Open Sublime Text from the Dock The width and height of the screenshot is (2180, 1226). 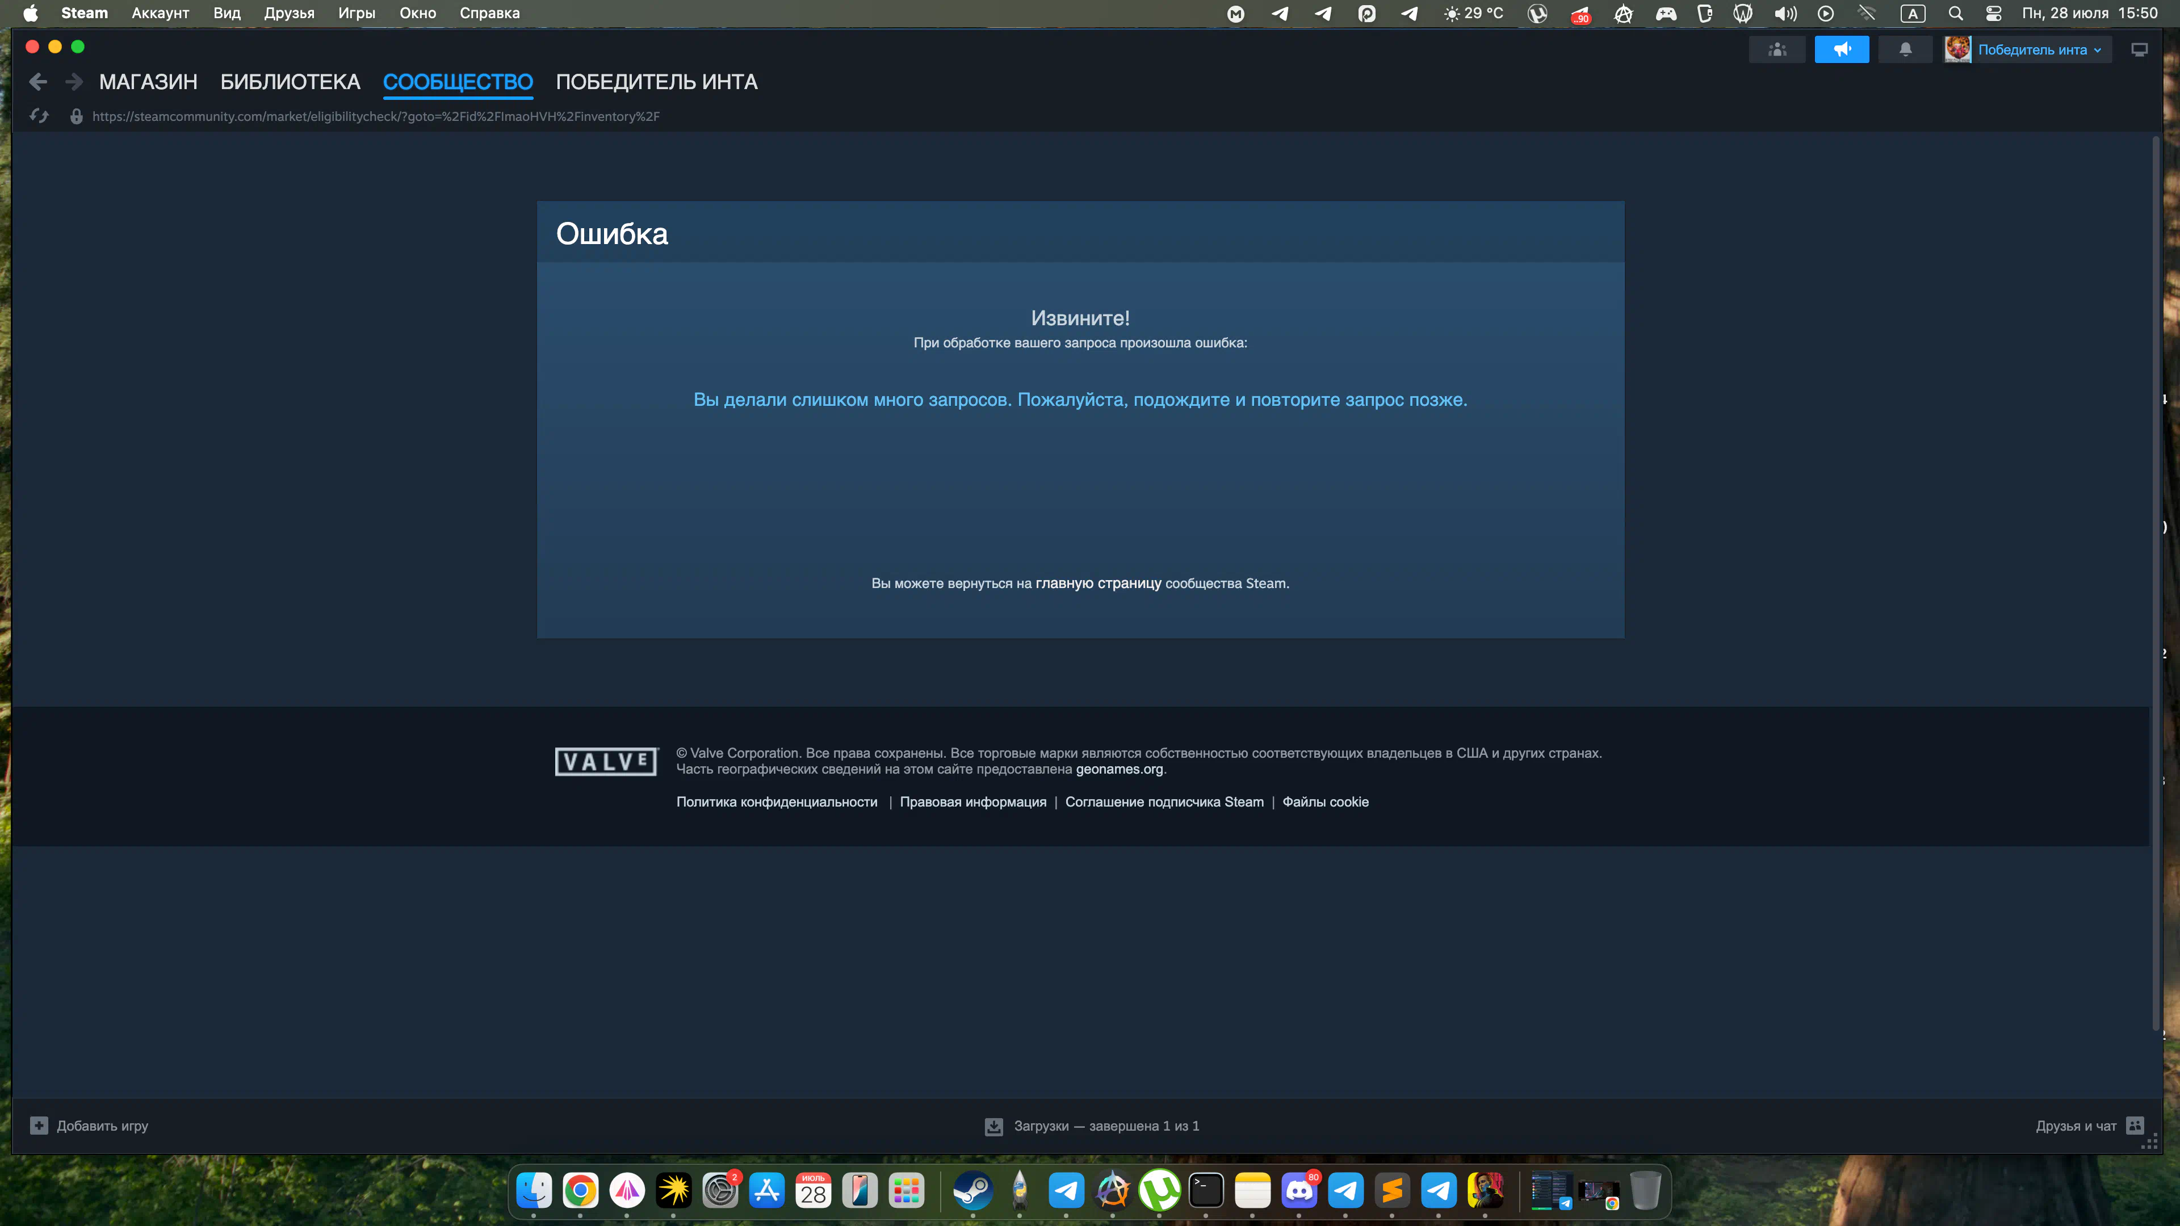1392,1190
